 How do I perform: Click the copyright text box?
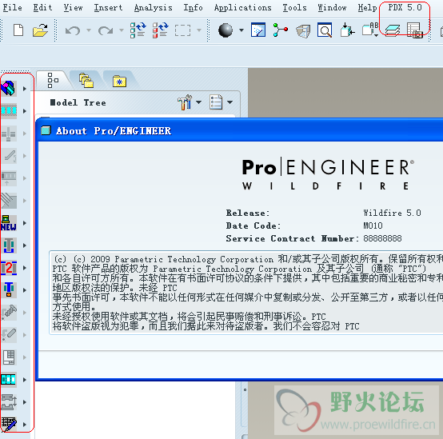click(245, 293)
